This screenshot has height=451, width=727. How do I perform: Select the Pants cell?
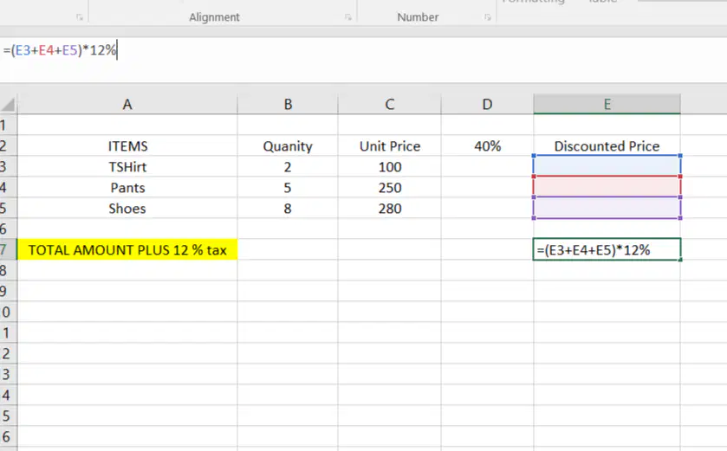coord(127,188)
